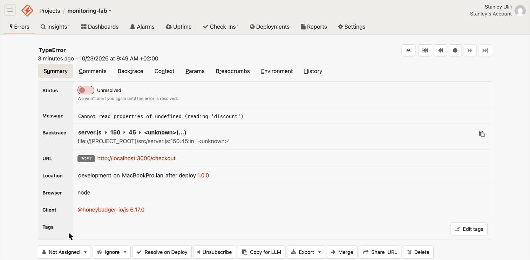Select the Comments sub-tab
Image resolution: width=530 pixels, height=260 pixels.
[x=93, y=71]
